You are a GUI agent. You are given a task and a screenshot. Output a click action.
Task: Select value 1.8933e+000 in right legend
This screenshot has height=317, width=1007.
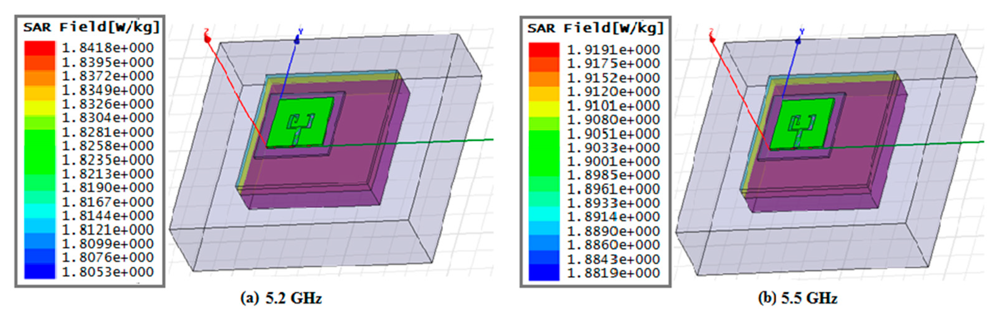[x=613, y=203]
